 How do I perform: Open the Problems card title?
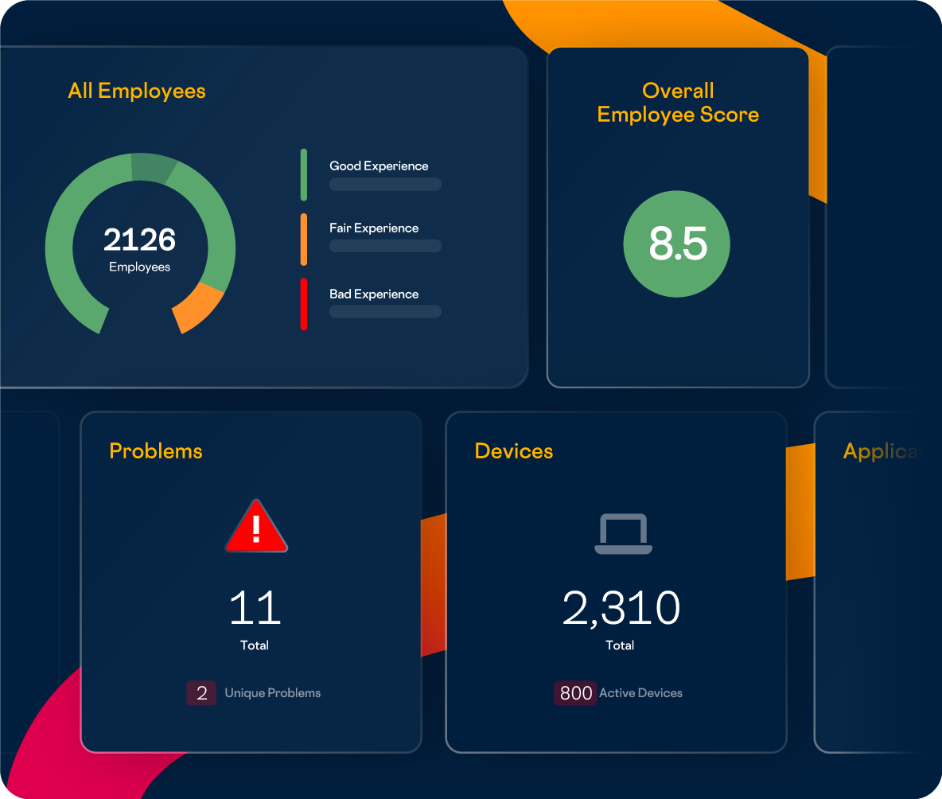pyautogui.click(x=156, y=451)
